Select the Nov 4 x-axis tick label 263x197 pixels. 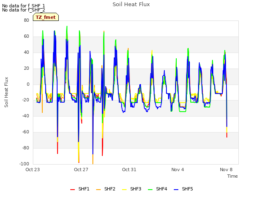pyautogui.click(x=178, y=170)
